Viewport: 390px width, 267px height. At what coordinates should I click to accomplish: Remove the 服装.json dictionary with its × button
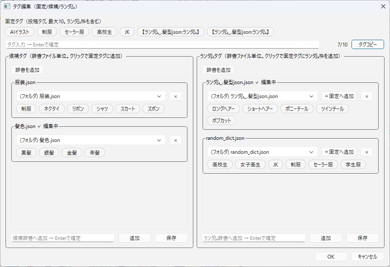[x=175, y=96]
